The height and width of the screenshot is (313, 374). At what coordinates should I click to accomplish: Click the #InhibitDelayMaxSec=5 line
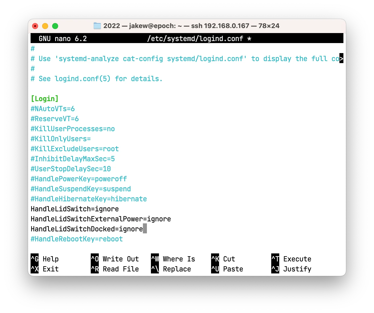tap(73, 159)
